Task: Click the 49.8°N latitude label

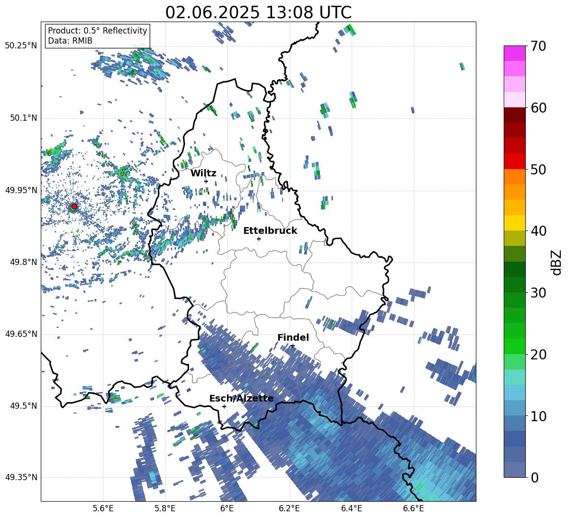Action: 23,262
